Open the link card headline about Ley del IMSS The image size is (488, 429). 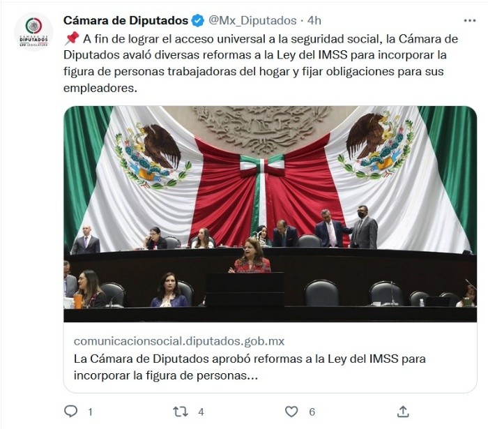(250, 367)
